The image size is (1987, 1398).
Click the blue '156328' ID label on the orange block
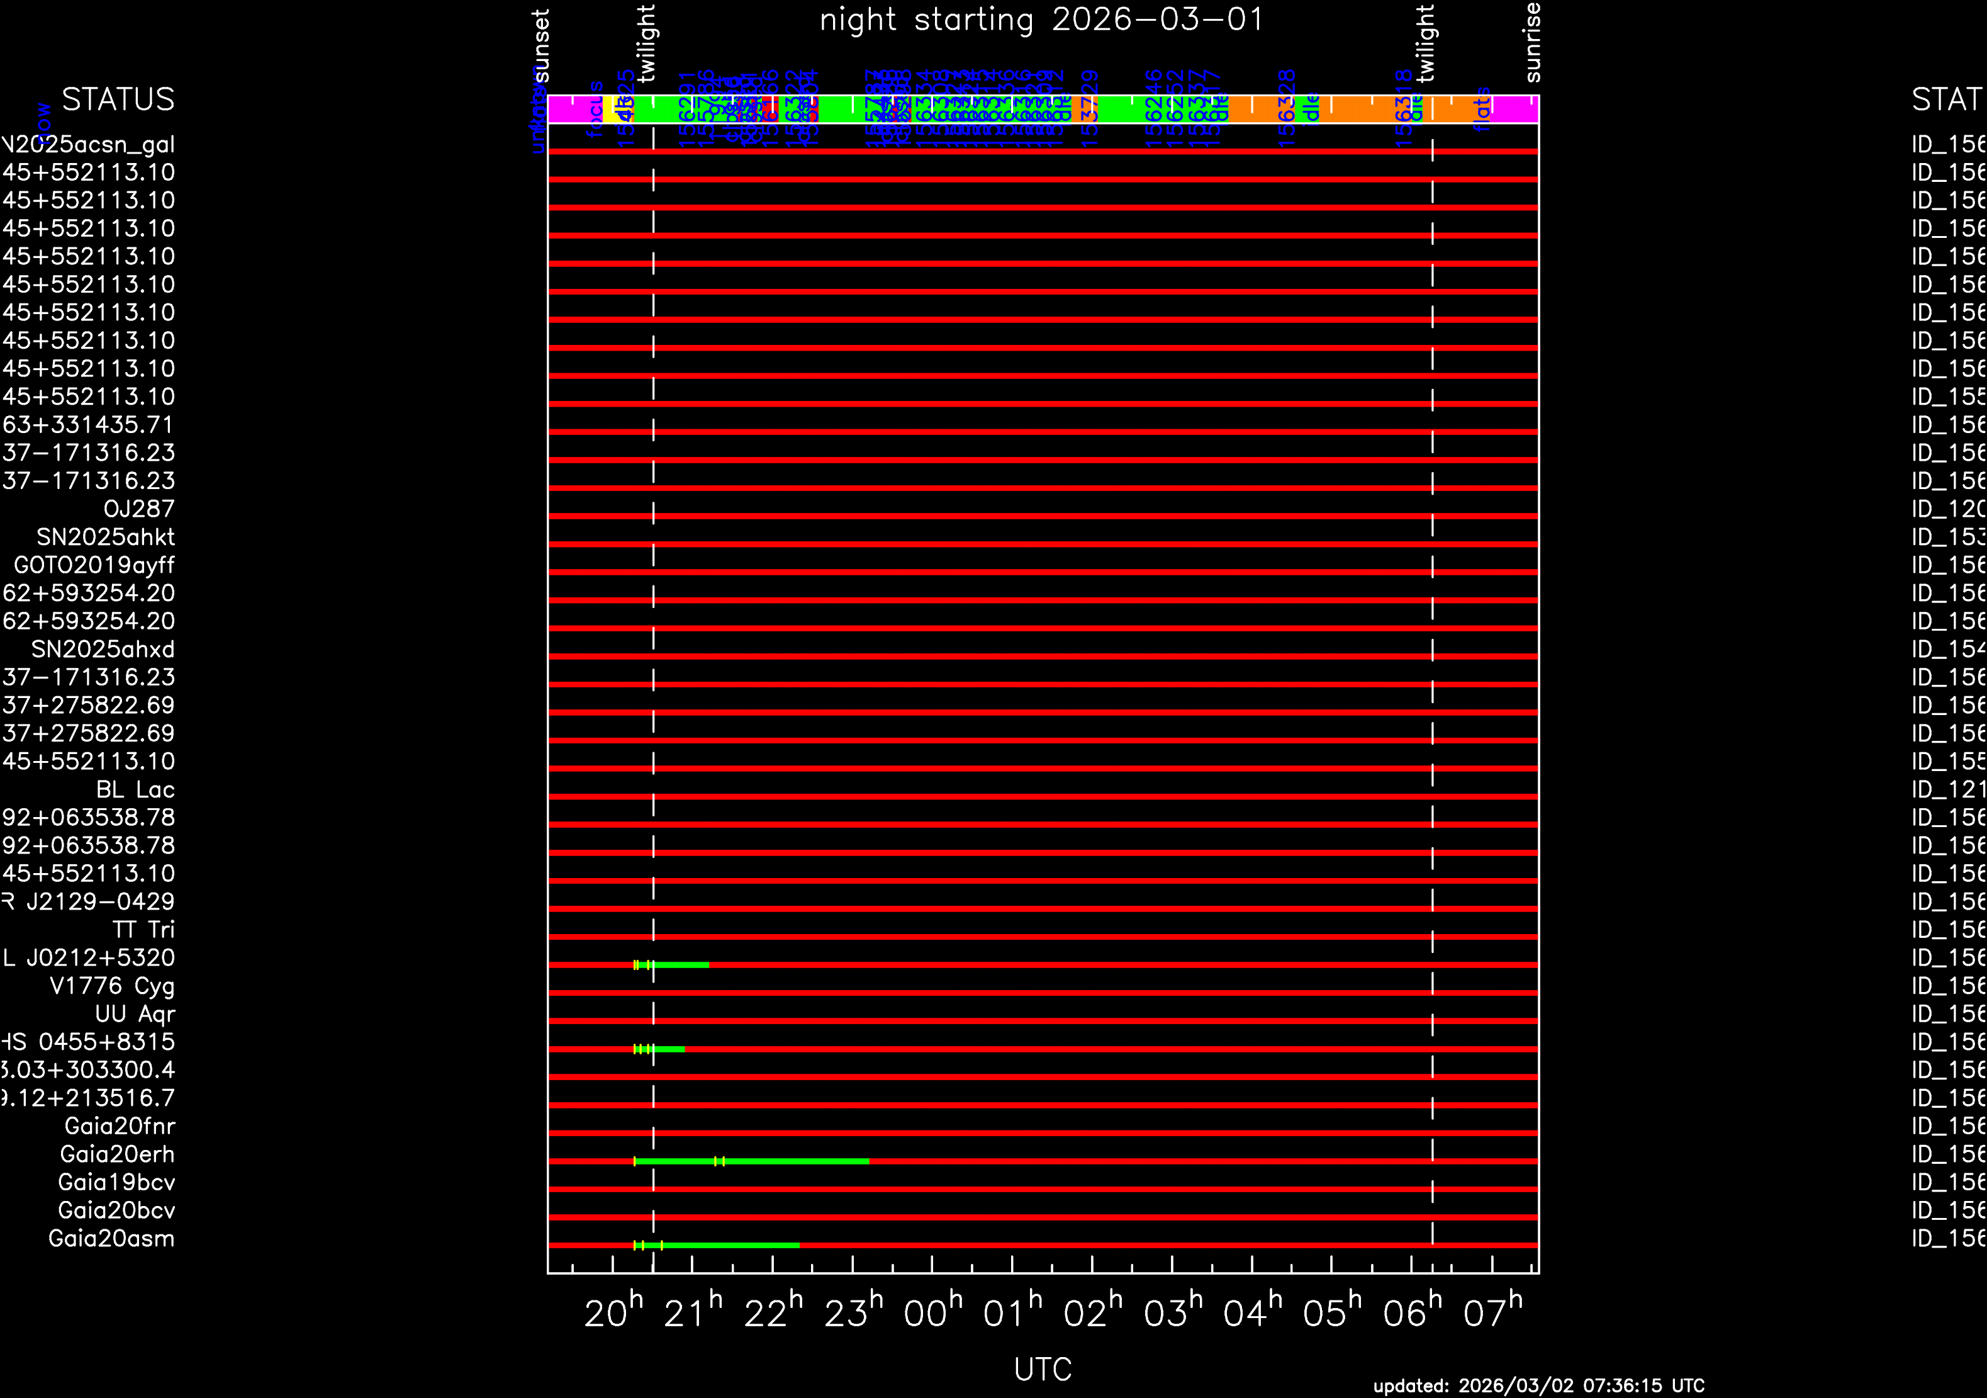pyautogui.click(x=1287, y=109)
